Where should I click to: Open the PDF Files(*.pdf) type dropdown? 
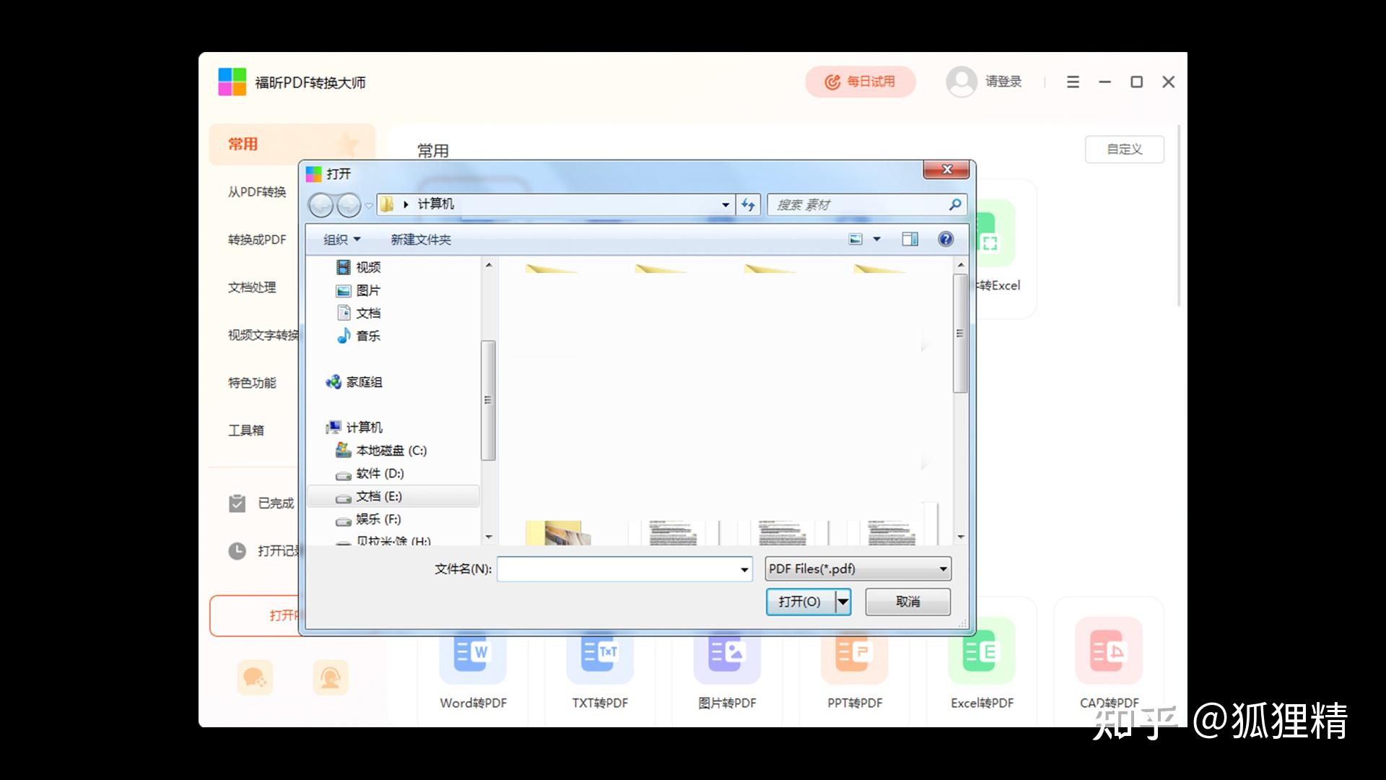coord(943,569)
